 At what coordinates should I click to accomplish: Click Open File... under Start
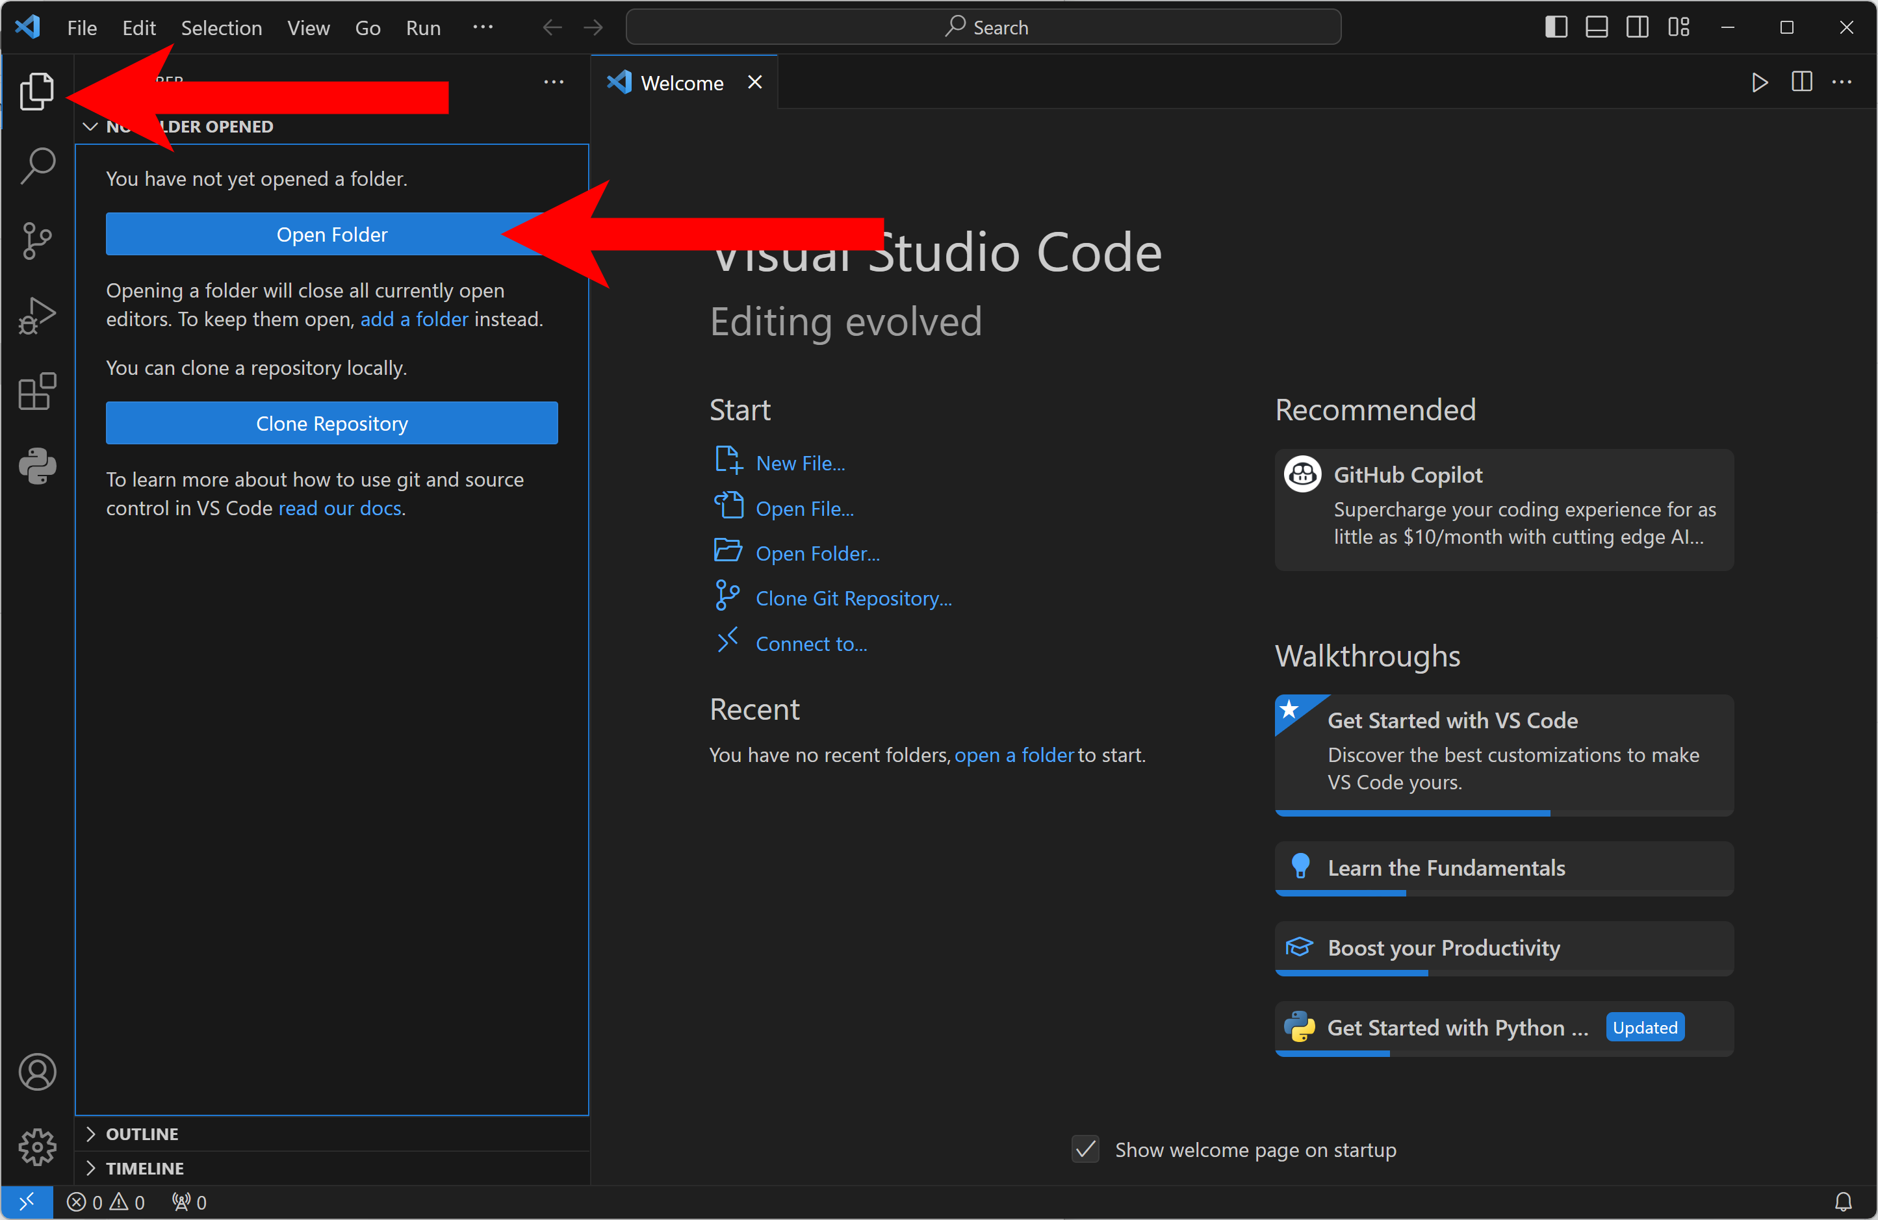click(x=805, y=509)
